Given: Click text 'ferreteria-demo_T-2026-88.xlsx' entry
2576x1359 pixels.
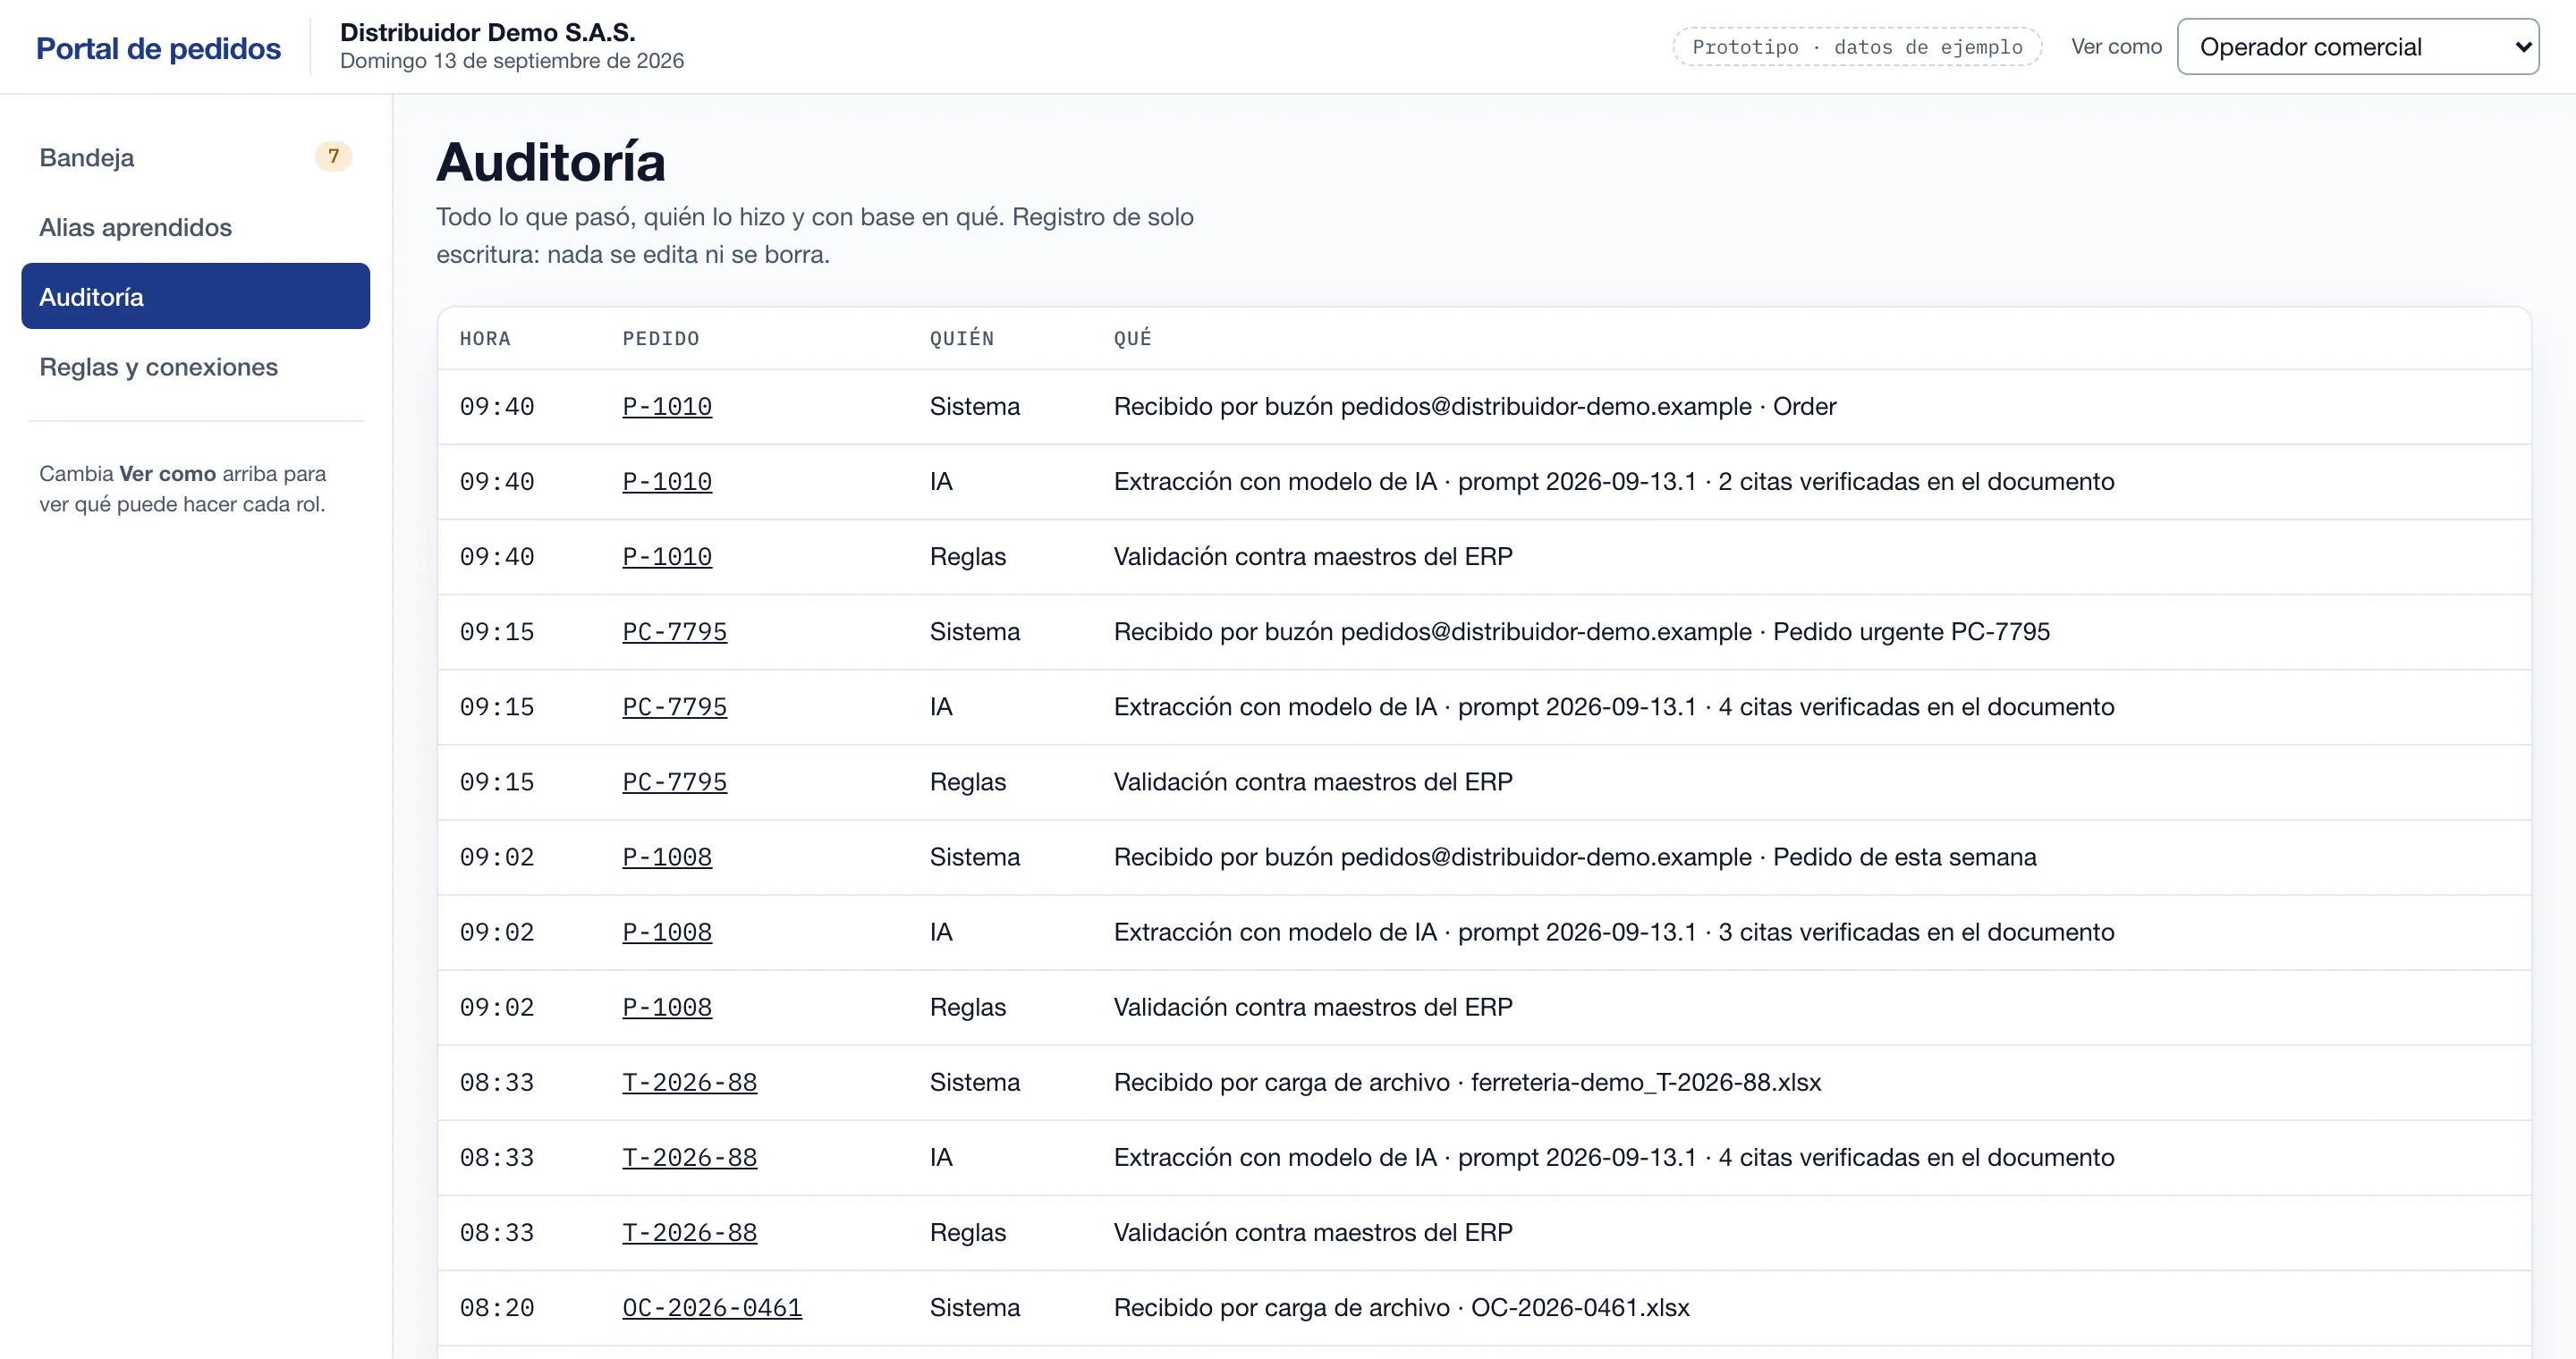Looking at the screenshot, I should point(1646,1082).
